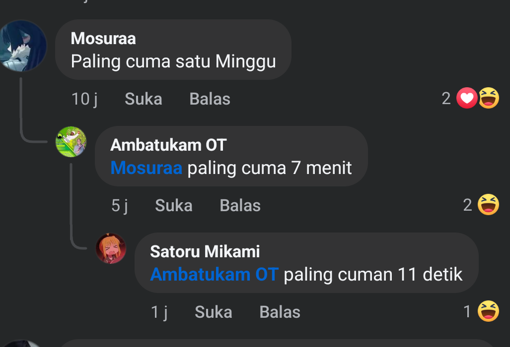
Task: Open the blue Ambatukam OT mention link
Action: [214, 274]
